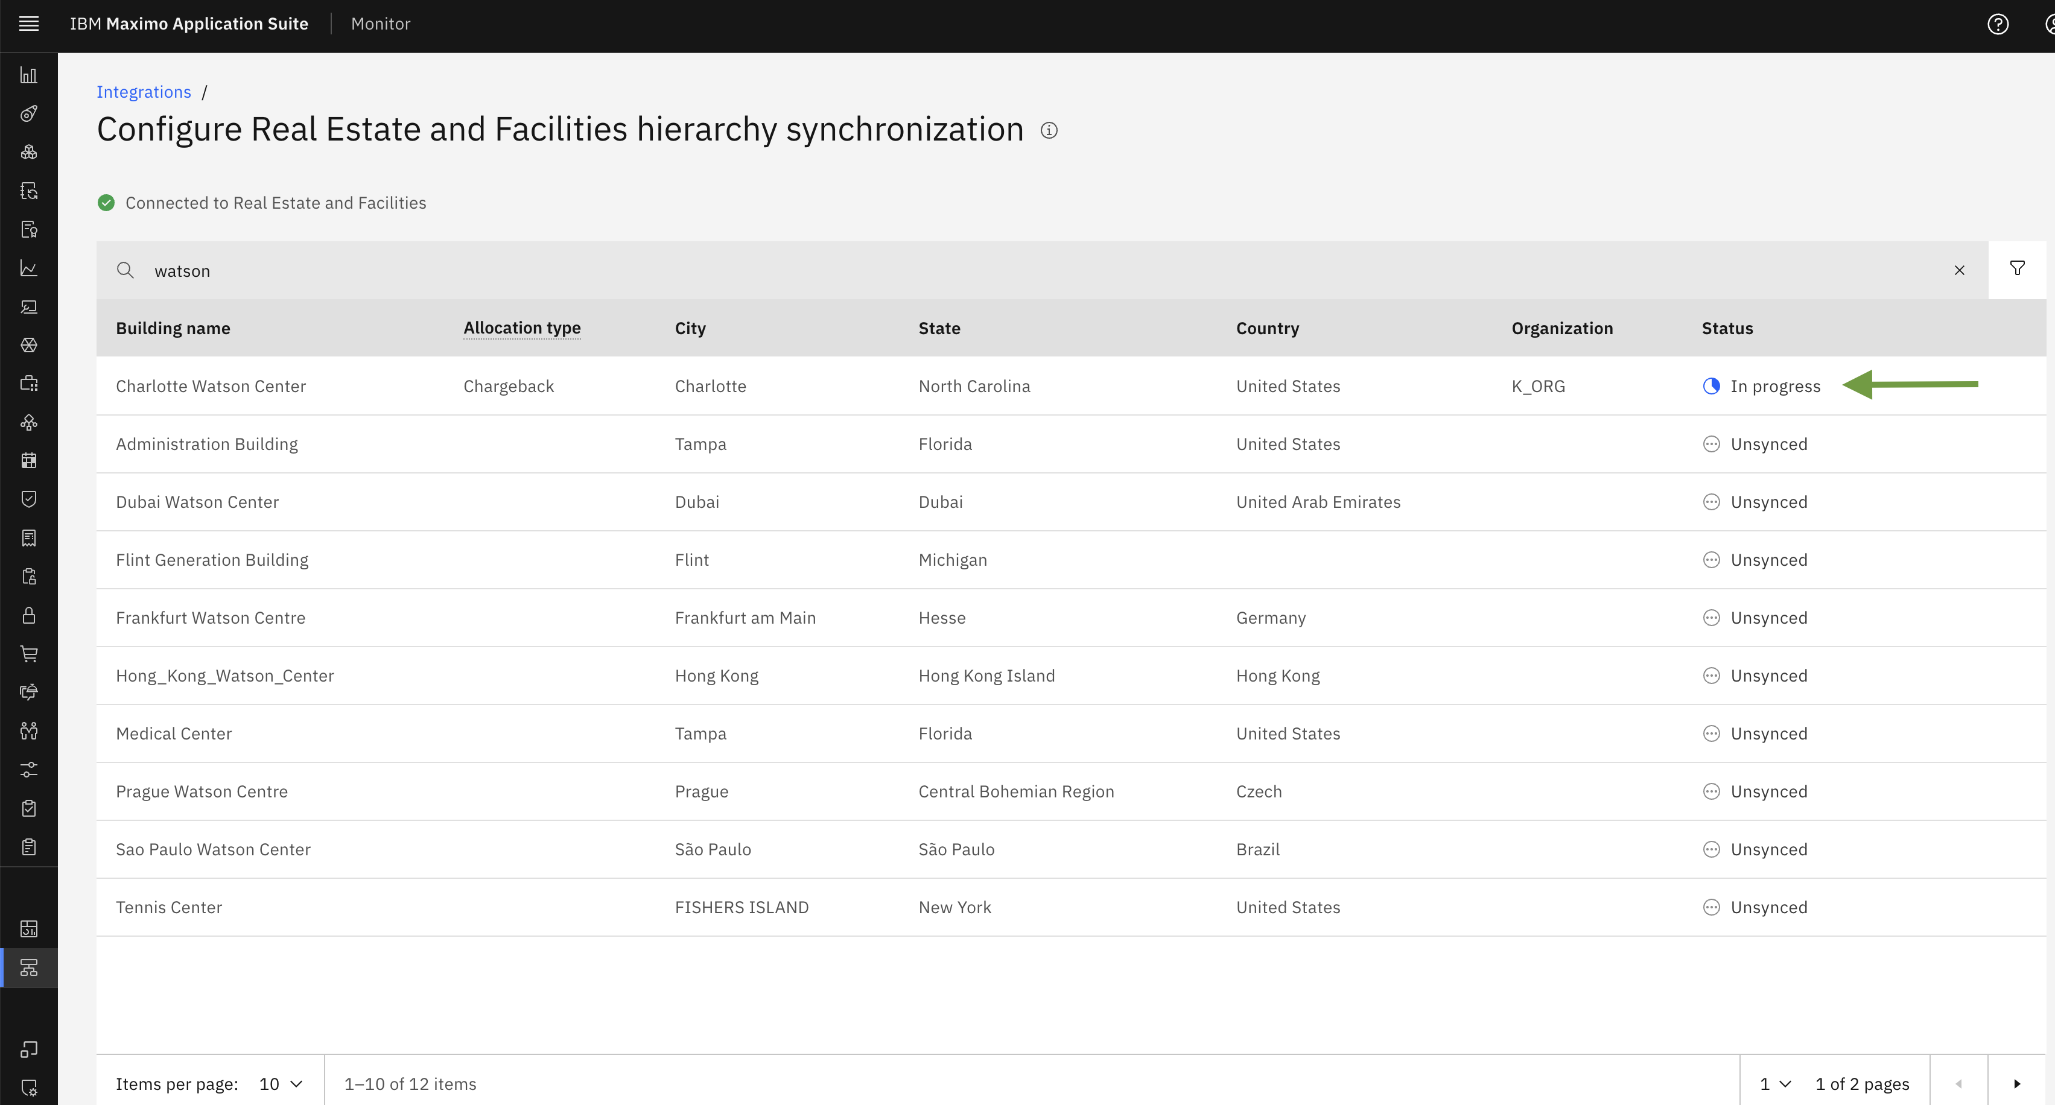Click the K_ORG organization cell
The height and width of the screenshot is (1105, 2055).
(1538, 386)
